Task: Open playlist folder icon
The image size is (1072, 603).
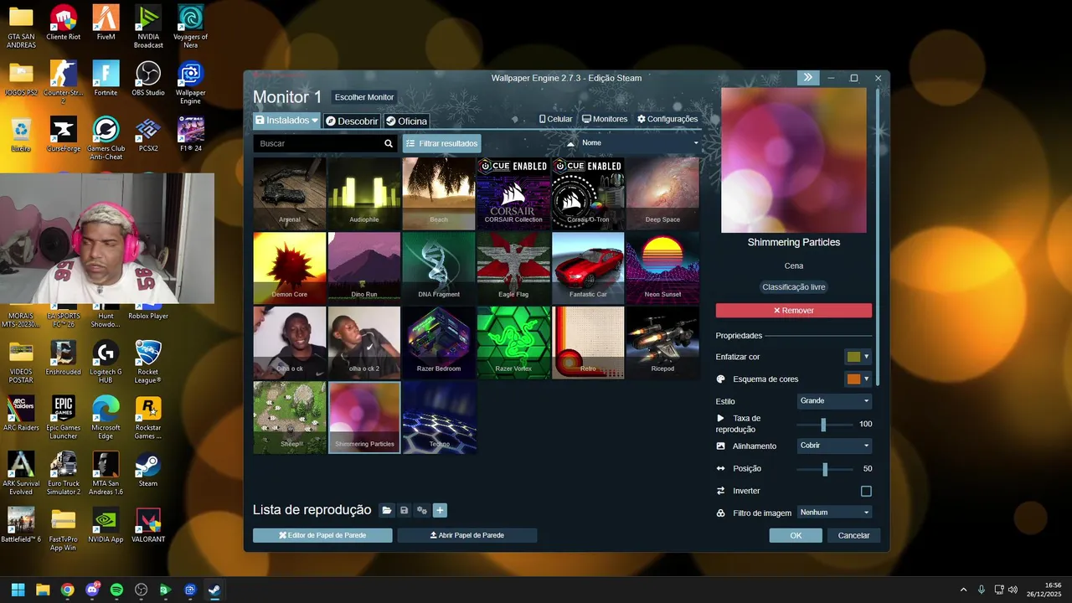Action: click(x=386, y=510)
